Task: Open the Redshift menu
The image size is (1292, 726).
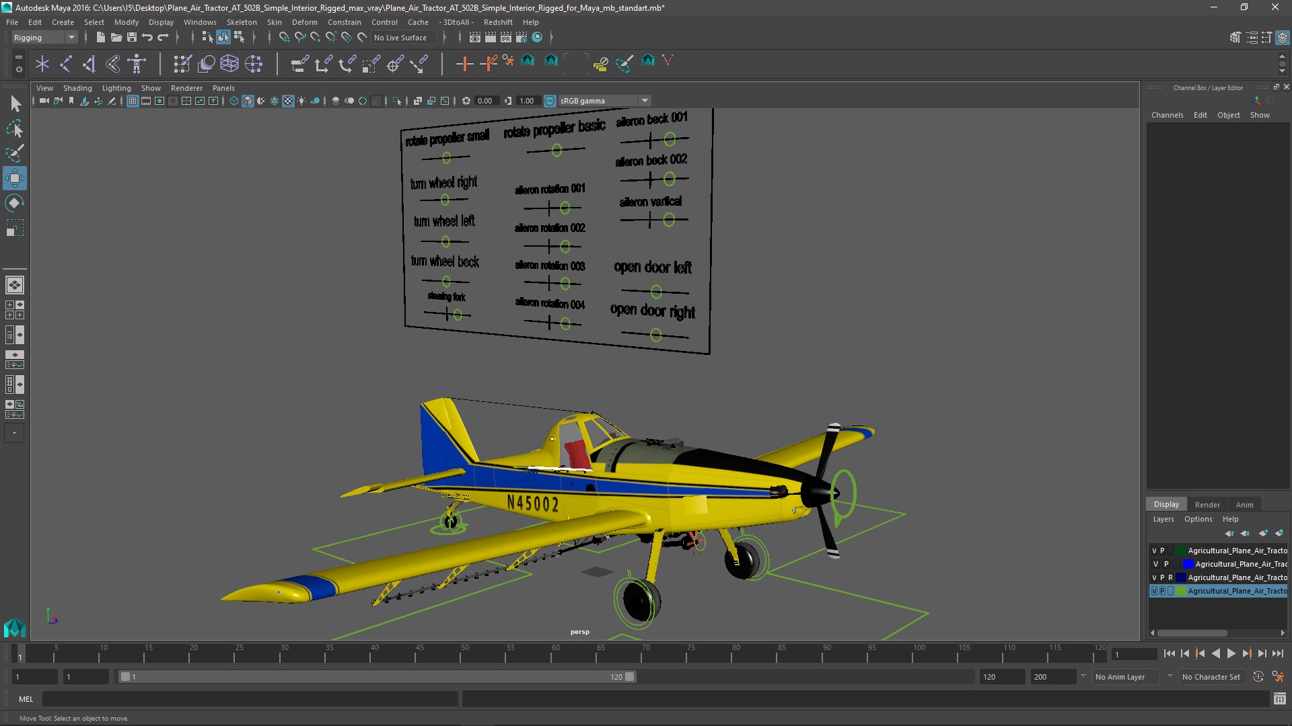Action: 498,22
